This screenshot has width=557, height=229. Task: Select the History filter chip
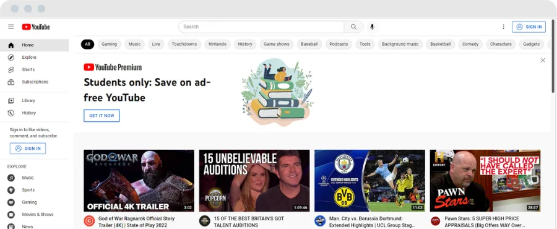(x=245, y=45)
